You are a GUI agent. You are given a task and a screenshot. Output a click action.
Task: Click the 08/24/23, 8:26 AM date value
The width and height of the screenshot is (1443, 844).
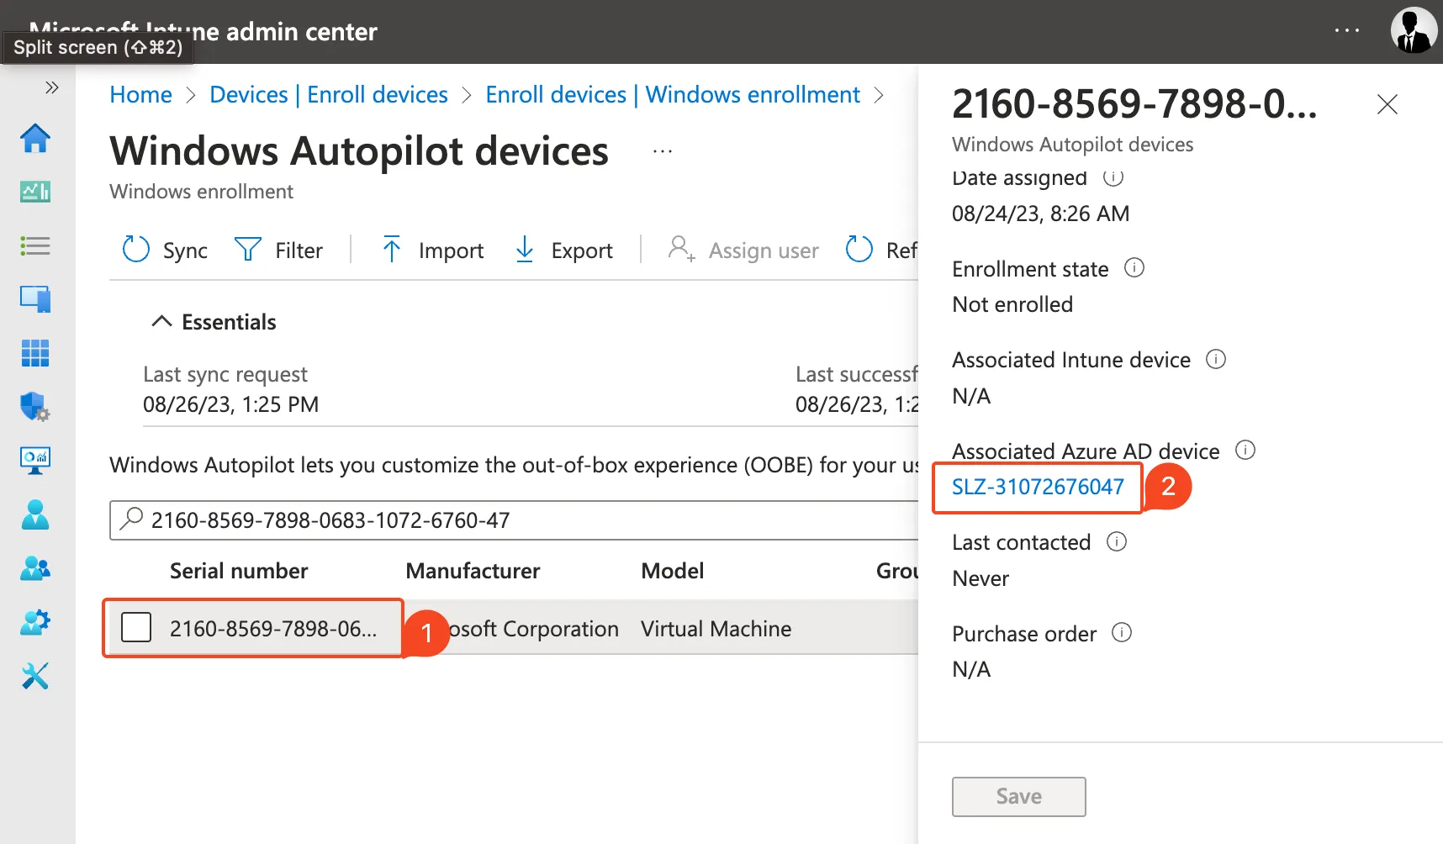(x=1040, y=214)
